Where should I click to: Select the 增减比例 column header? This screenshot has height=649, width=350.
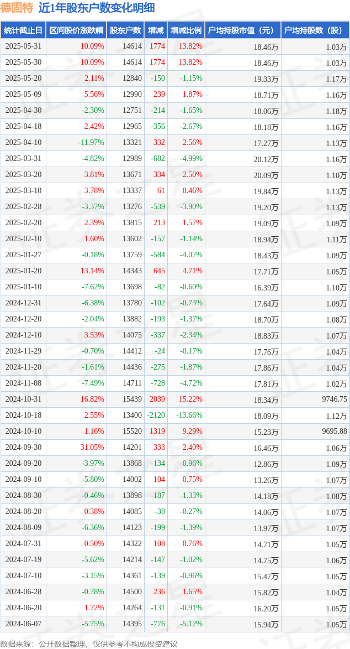(186, 30)
